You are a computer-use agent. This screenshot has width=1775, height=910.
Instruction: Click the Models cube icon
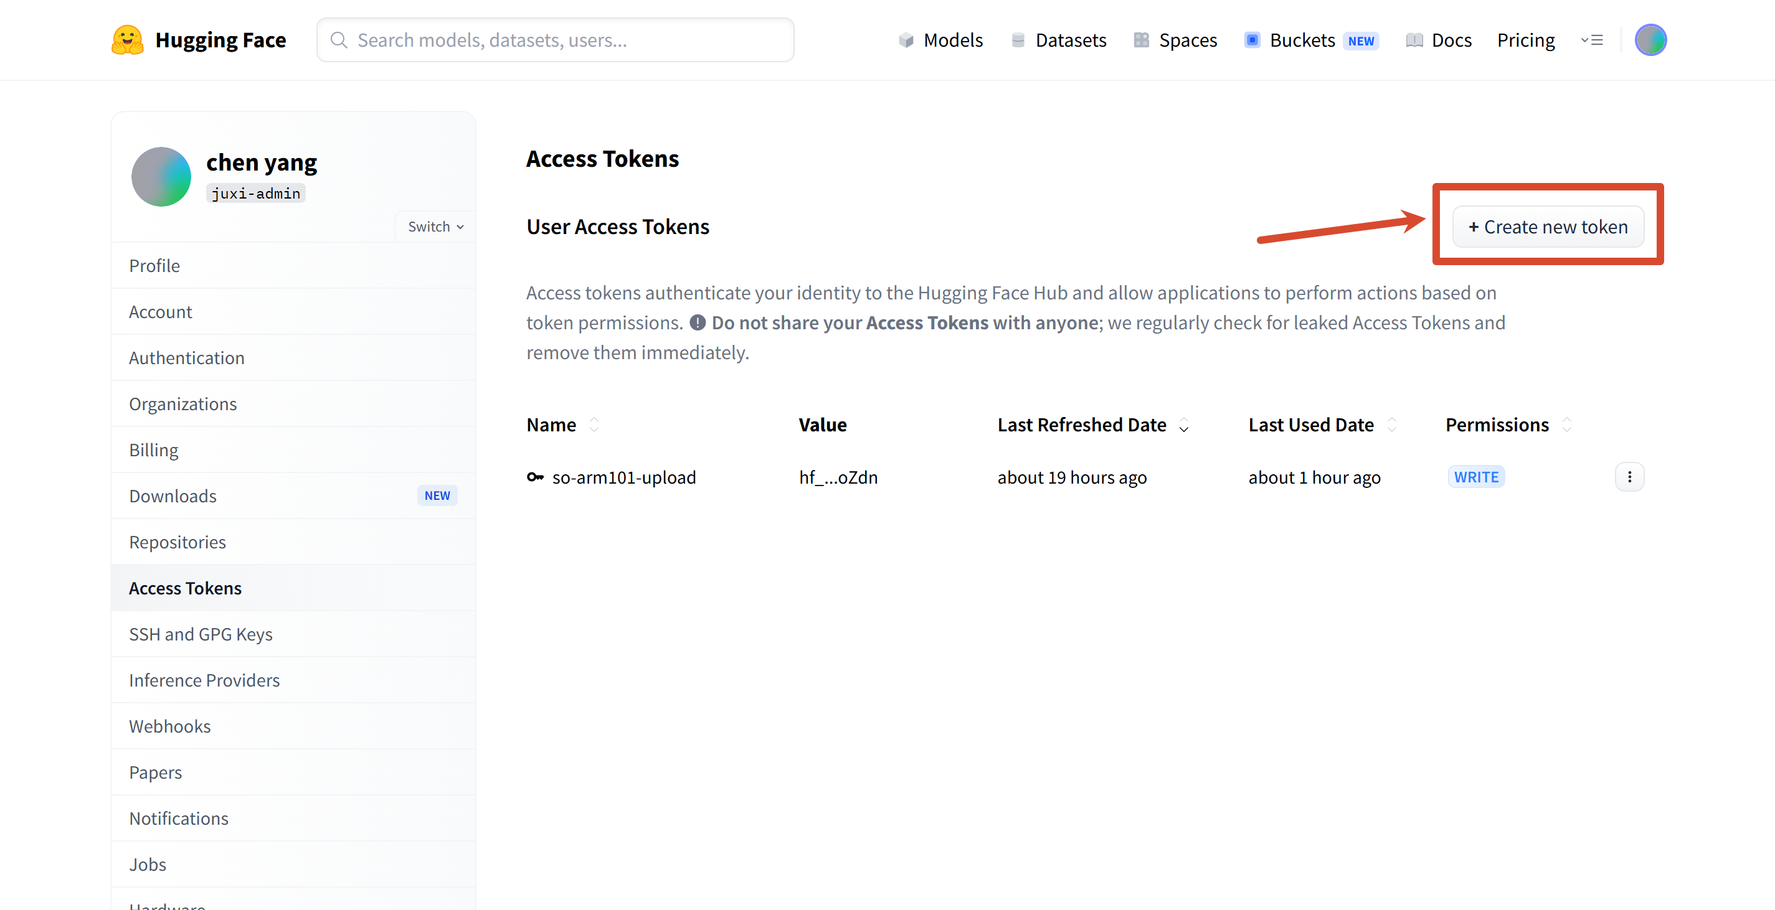click(x=906, y=40)
